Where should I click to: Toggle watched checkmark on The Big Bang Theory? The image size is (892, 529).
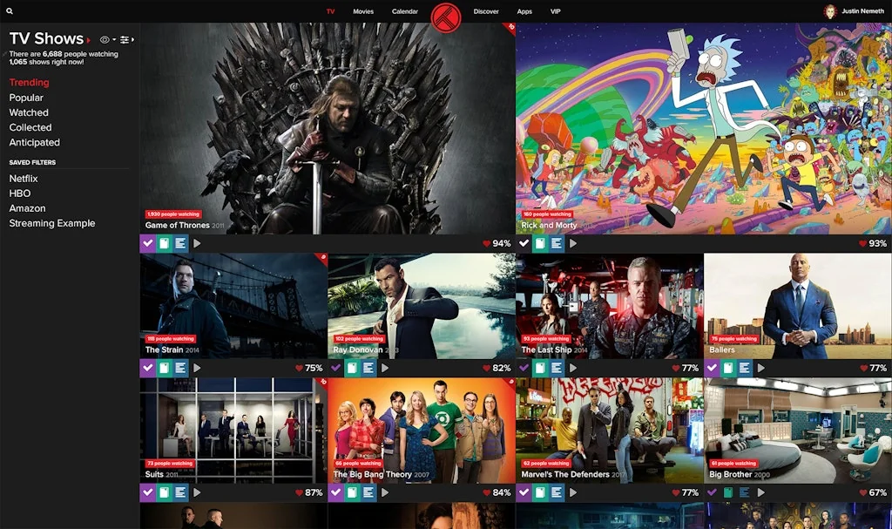335,492
